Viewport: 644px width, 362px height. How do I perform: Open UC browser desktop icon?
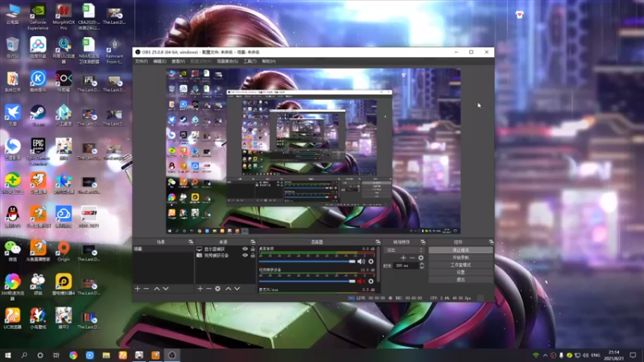(x=13, y=319)
